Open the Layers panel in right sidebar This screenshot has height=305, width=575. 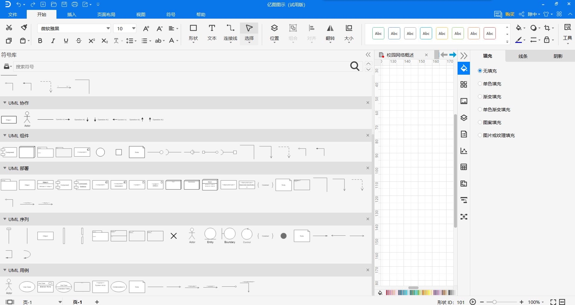pyautogui.click(x=464, y=118)
